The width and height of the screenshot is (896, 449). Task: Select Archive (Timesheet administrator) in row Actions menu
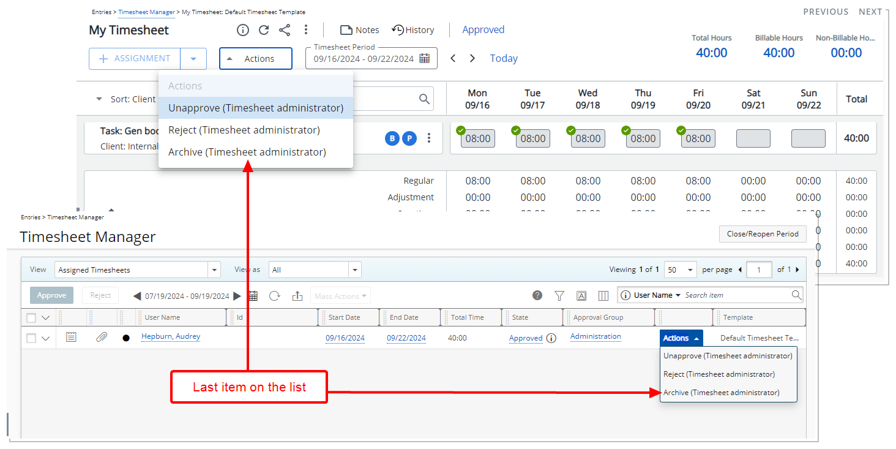(721, 393)
